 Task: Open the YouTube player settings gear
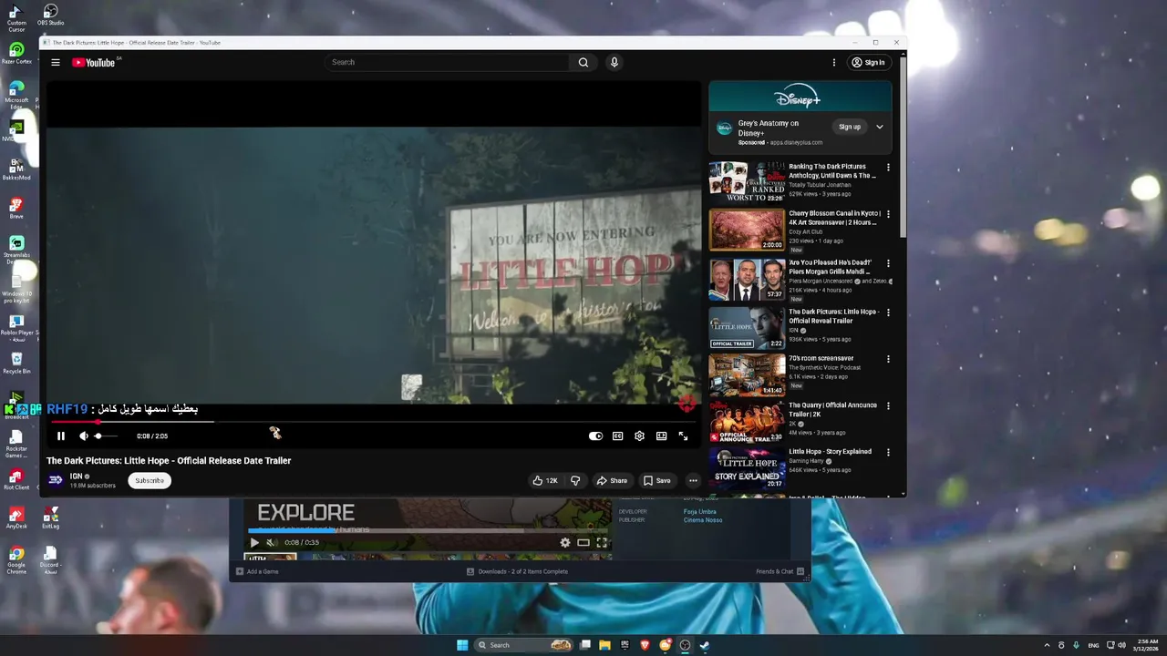pyautogui.click(x=639, y=436)
